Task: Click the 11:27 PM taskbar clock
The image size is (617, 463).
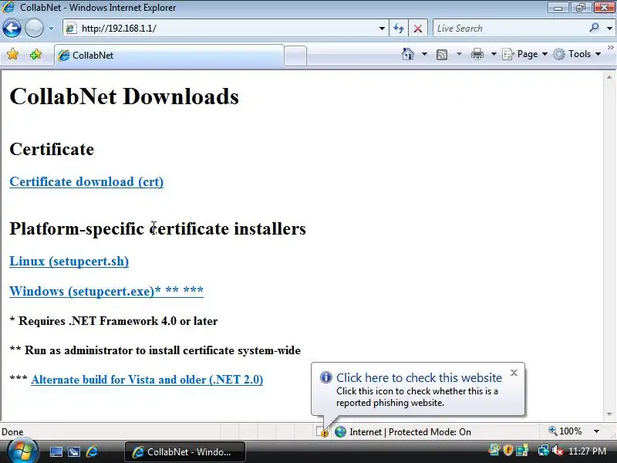Action: pyautogui.click(x=587, y=451)
